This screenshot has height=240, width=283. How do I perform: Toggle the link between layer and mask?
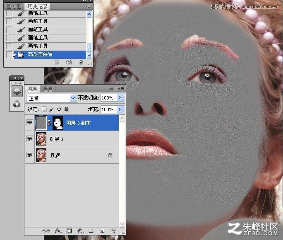[49, 123]
